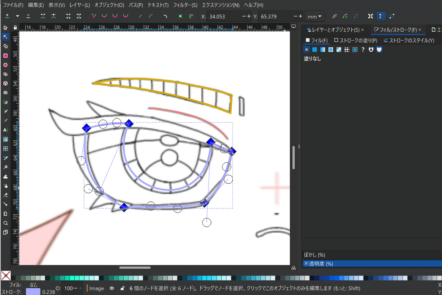This screenshot has width=442, height=295.
Task: Select the Paint Bucket tool
Action: [x=5, y=167]
